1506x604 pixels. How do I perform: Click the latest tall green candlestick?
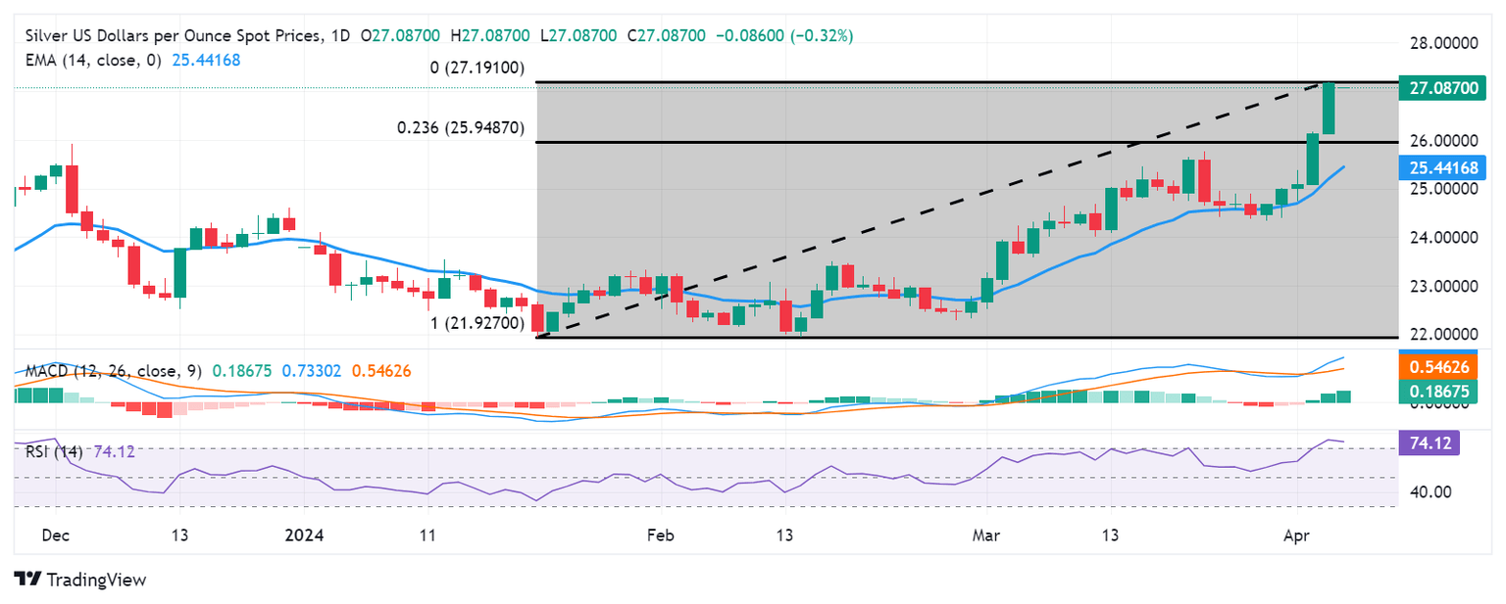tap(1329, 109)
